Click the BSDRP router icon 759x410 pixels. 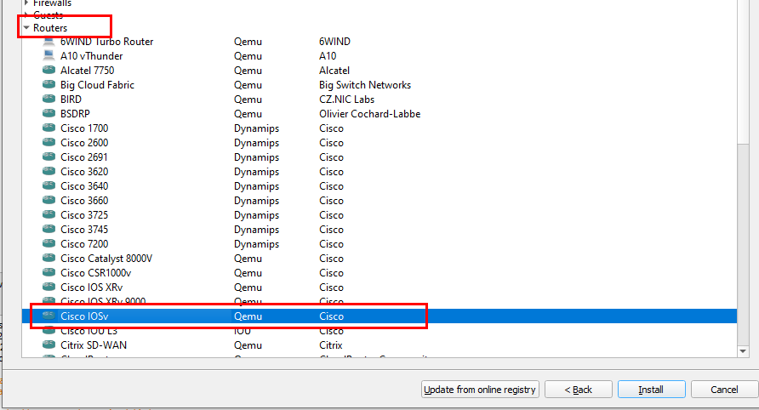(x=49, y=114)
